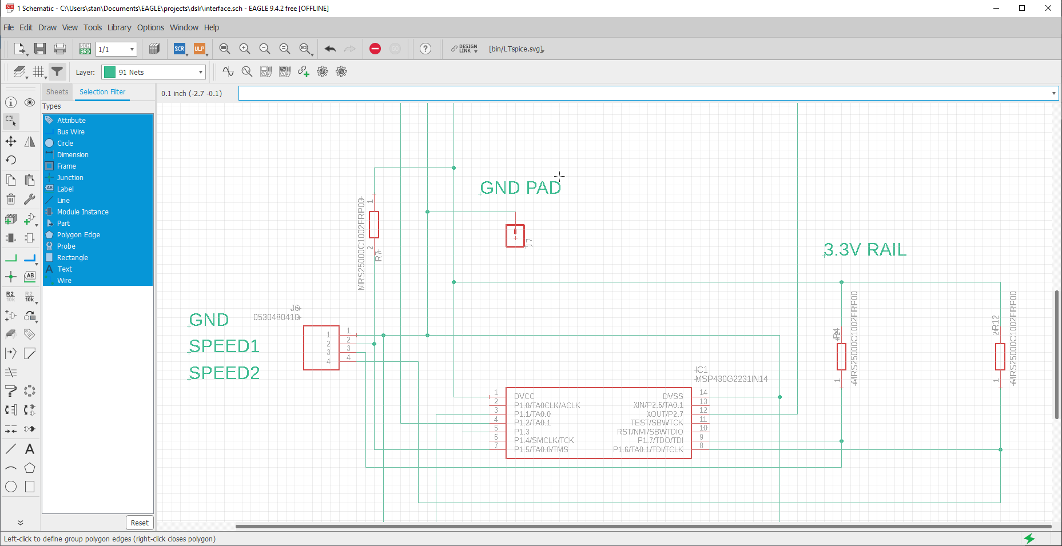Viewport: 1062px width, 546px height.
Task: Select the Delete trash tool
Action: coord(11,199)
